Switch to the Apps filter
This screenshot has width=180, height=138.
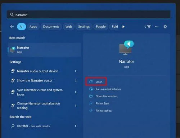[x=33, y=27]
